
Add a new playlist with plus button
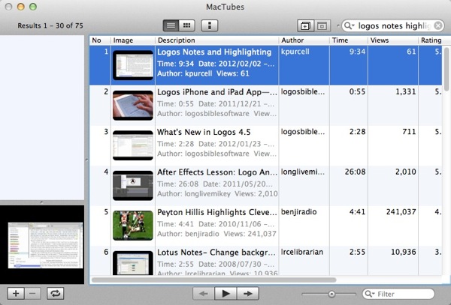(x=16, y=293)
